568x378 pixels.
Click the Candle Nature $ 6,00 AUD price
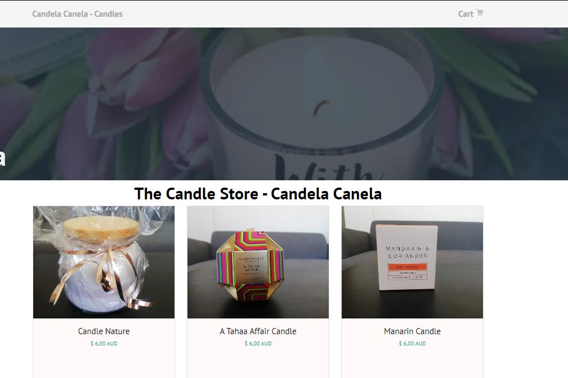tap(104, 343)
